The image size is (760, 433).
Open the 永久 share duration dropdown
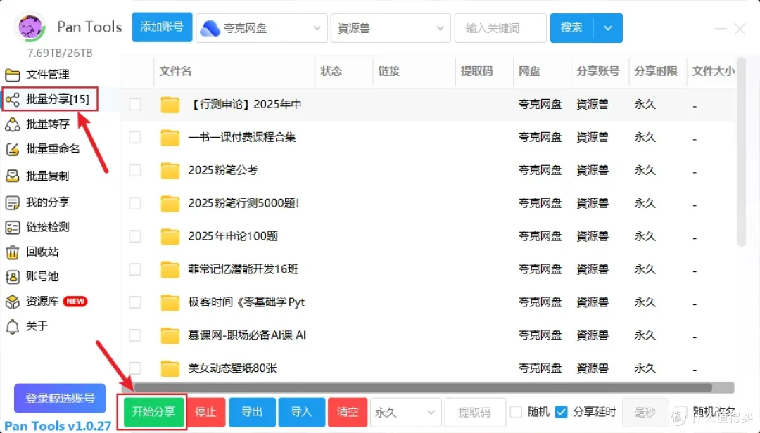(x=406, y=412)
